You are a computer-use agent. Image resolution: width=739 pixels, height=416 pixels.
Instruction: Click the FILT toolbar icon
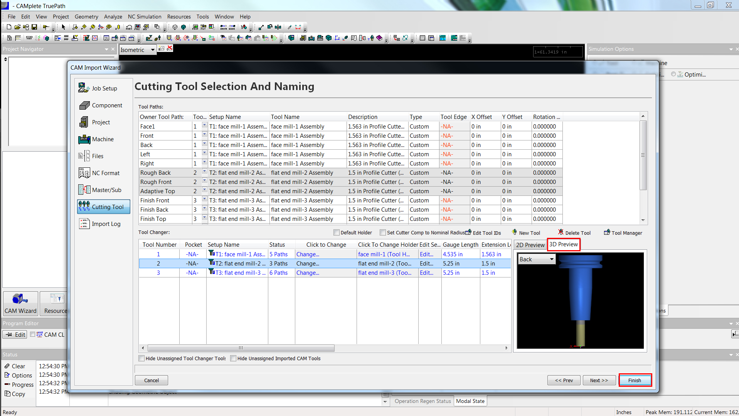(x=203, y=27)
